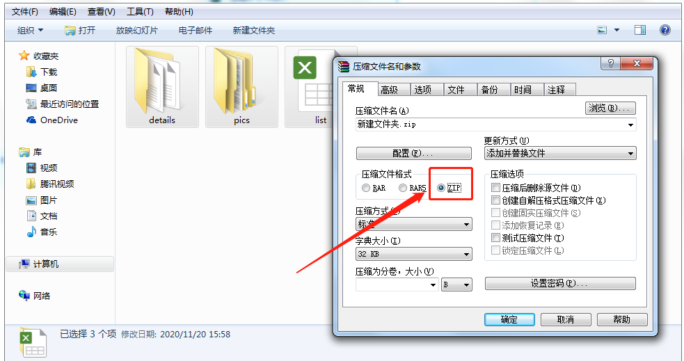Open the 字典大小 32 KB dropdown
This screenshot has width=684, height=361.
pos(413,254)
